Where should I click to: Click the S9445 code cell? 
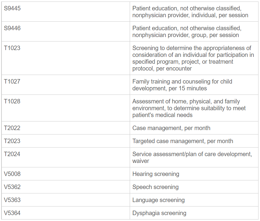point(12,9)
